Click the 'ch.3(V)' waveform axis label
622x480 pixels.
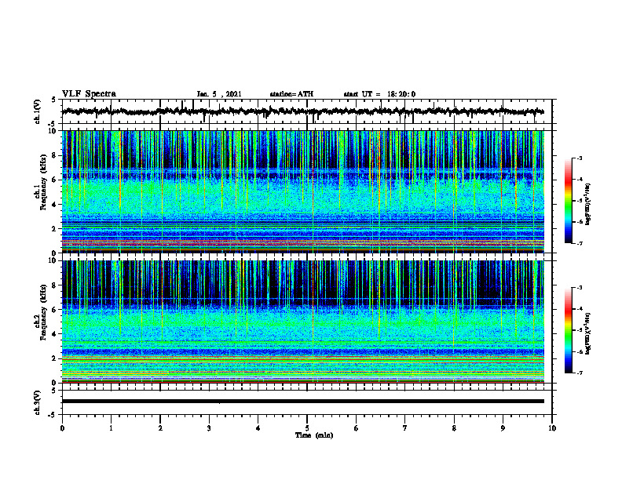[37, 402]
